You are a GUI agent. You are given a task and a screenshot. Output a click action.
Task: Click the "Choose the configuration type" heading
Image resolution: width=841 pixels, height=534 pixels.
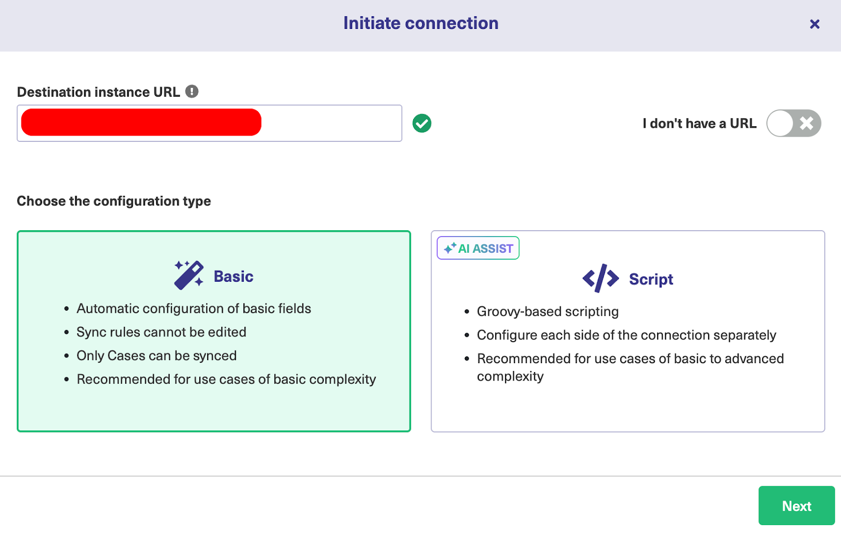[x=114, y=201]
